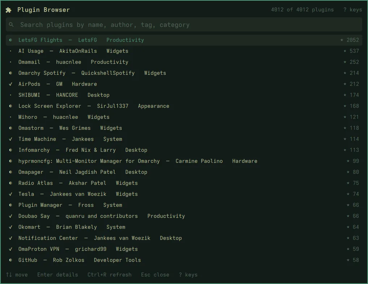Screen dimensions: 368x284
Task: Click 'Esc close' footer hint
Action: pos(155,275)
